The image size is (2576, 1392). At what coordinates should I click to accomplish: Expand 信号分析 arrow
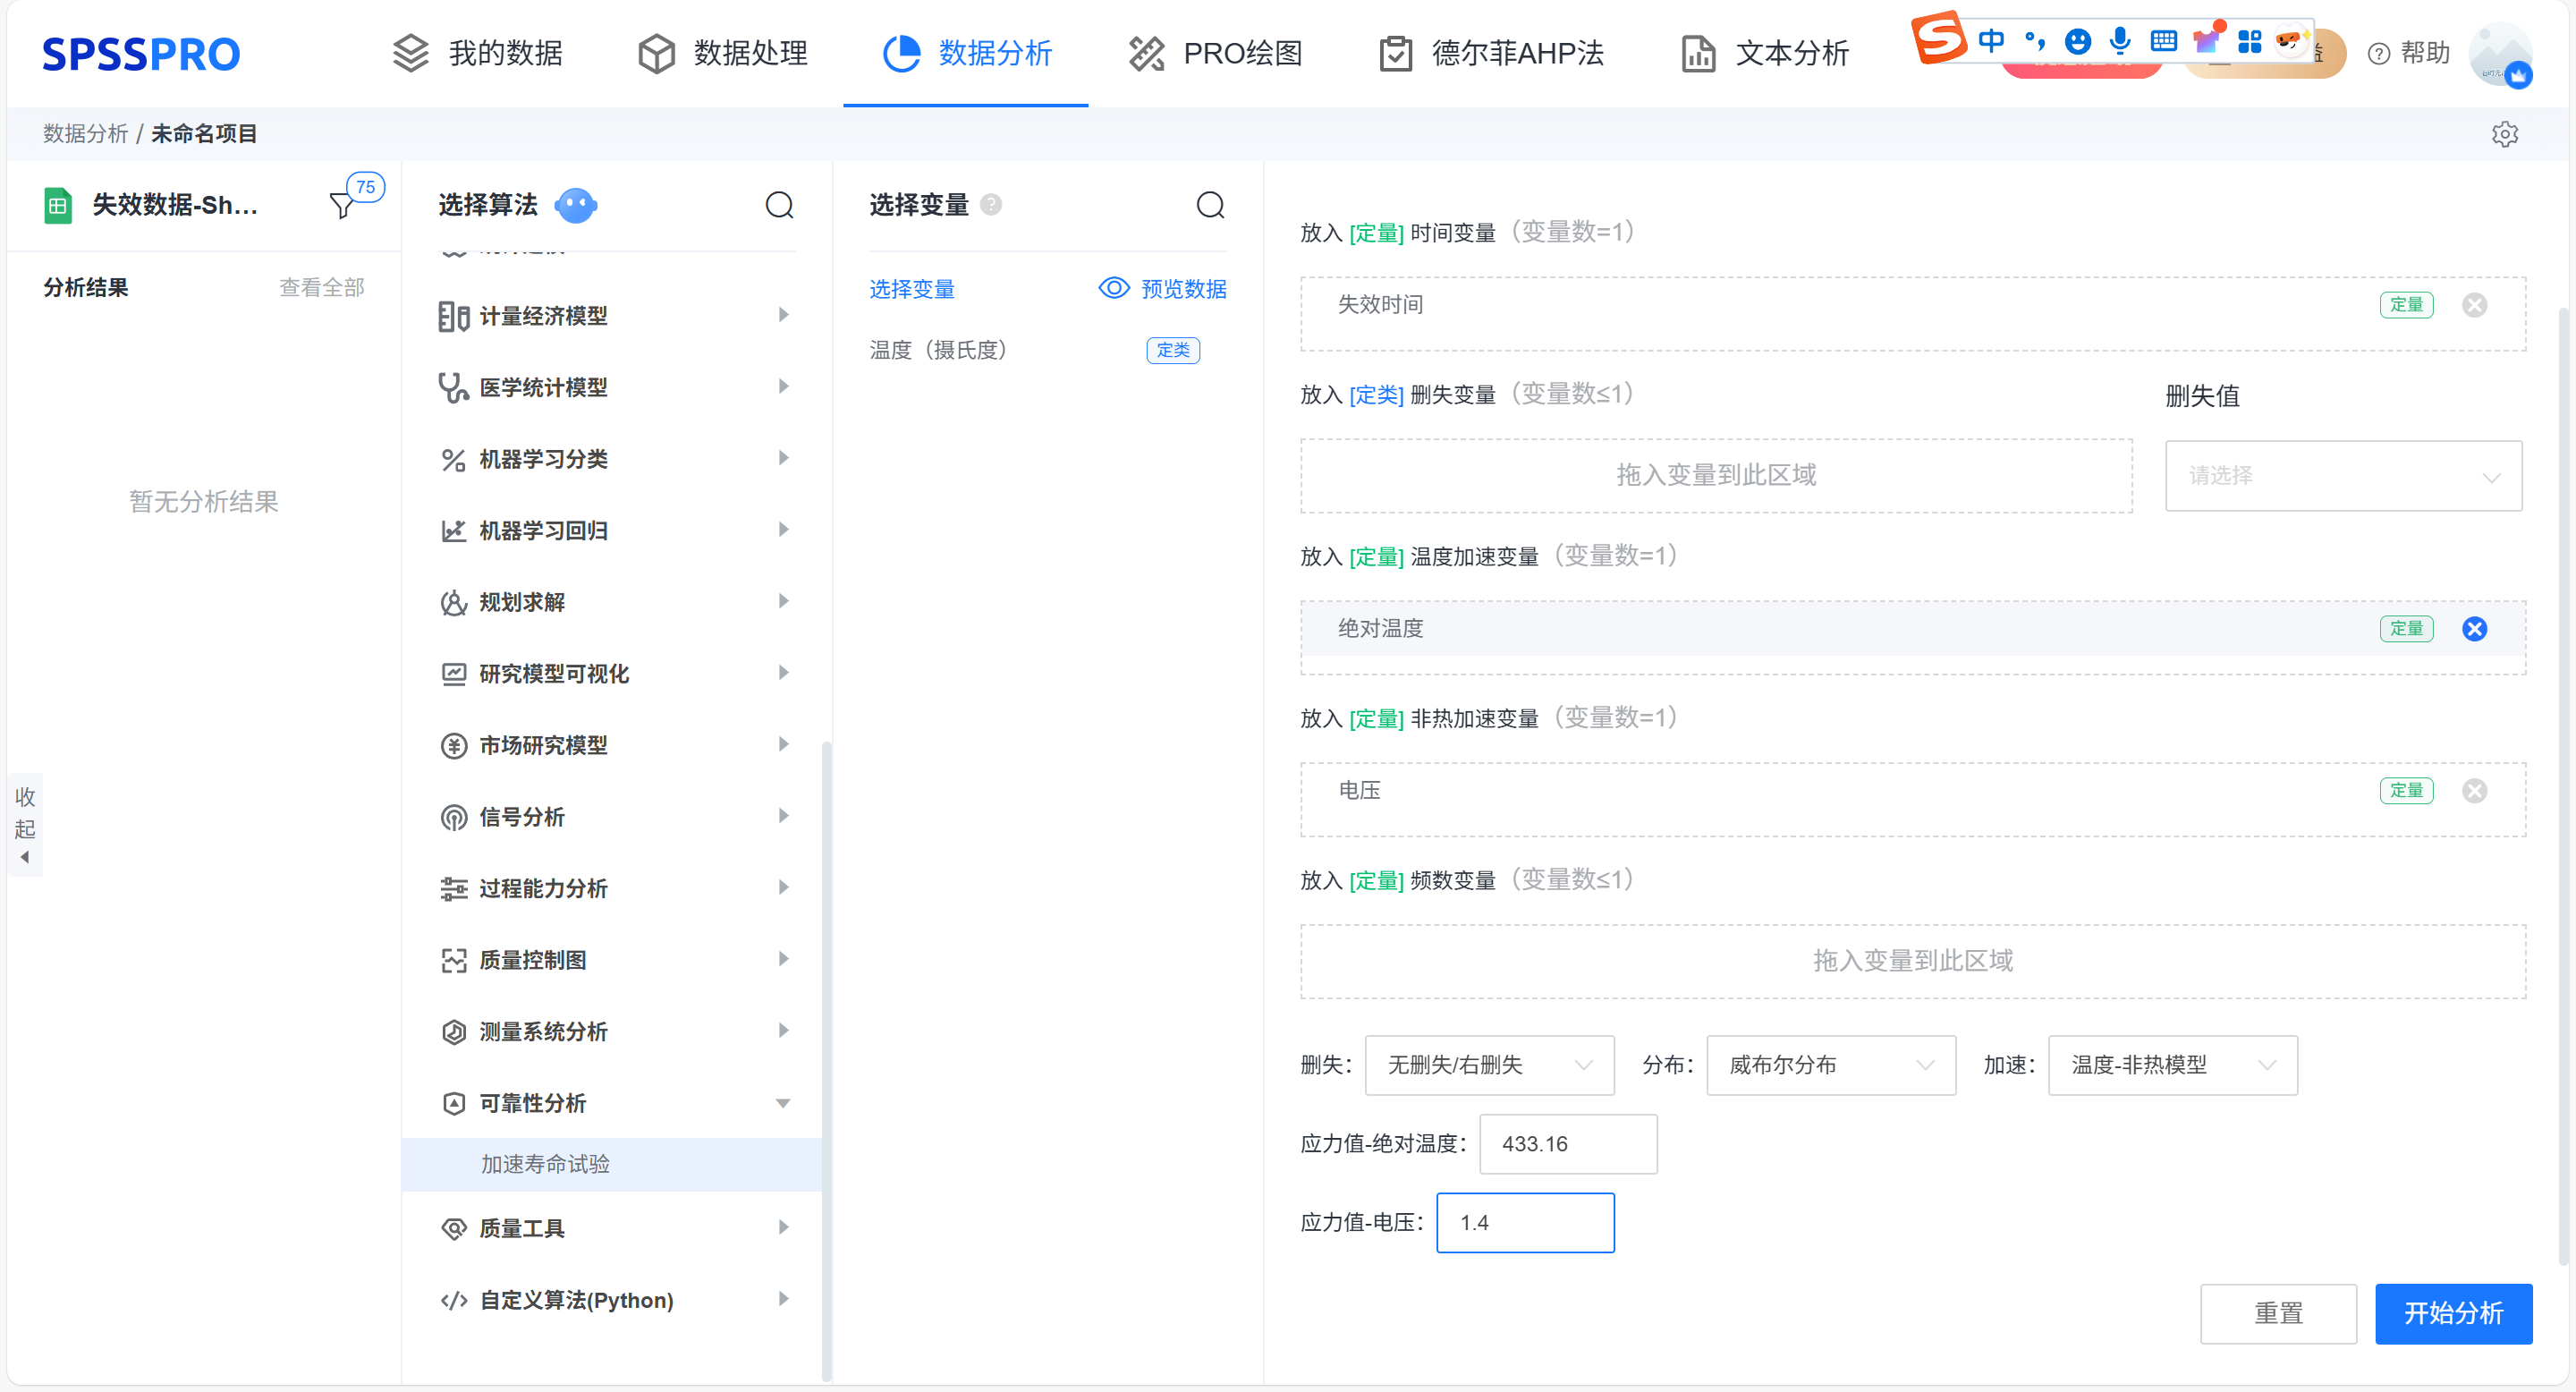pyautogui.click(x=783, y=816)
